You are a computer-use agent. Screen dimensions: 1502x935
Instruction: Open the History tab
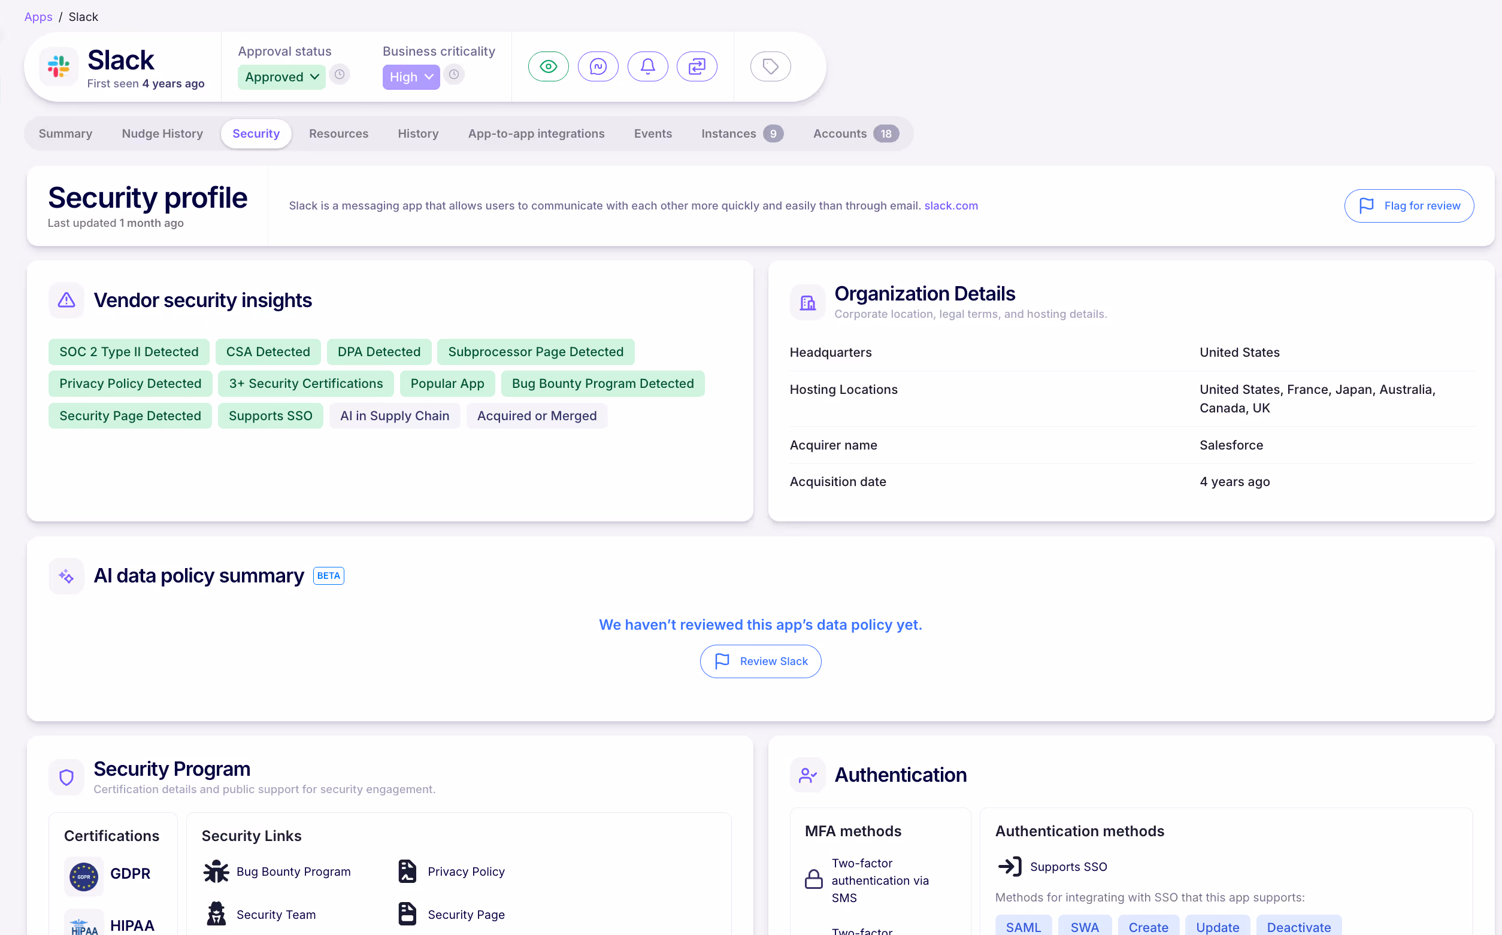coord(417,133)
